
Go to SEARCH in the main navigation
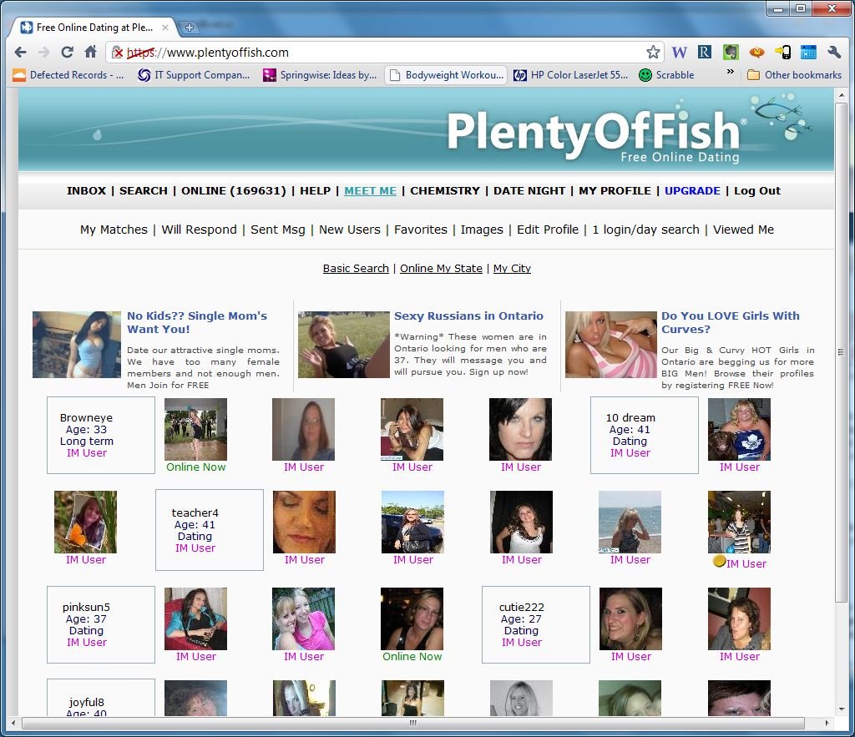click(144, 191)
